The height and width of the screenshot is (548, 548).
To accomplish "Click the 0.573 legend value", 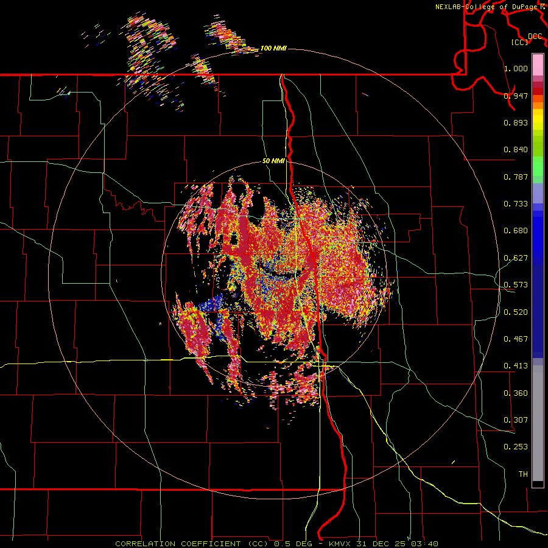I will pos(516,284).
